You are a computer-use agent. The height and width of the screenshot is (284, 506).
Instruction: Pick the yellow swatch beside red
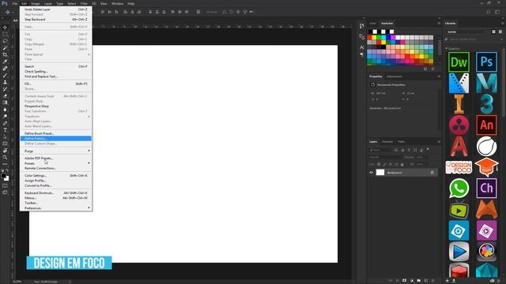tap(374, 38)
